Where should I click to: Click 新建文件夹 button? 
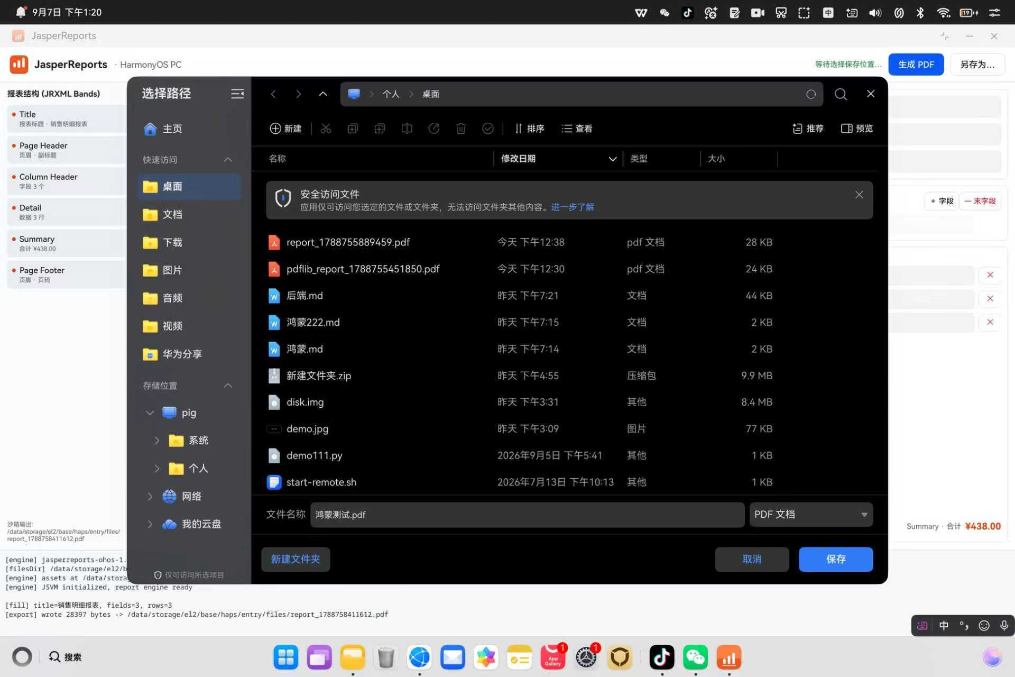pyautogui.click(x=296, y=559)
